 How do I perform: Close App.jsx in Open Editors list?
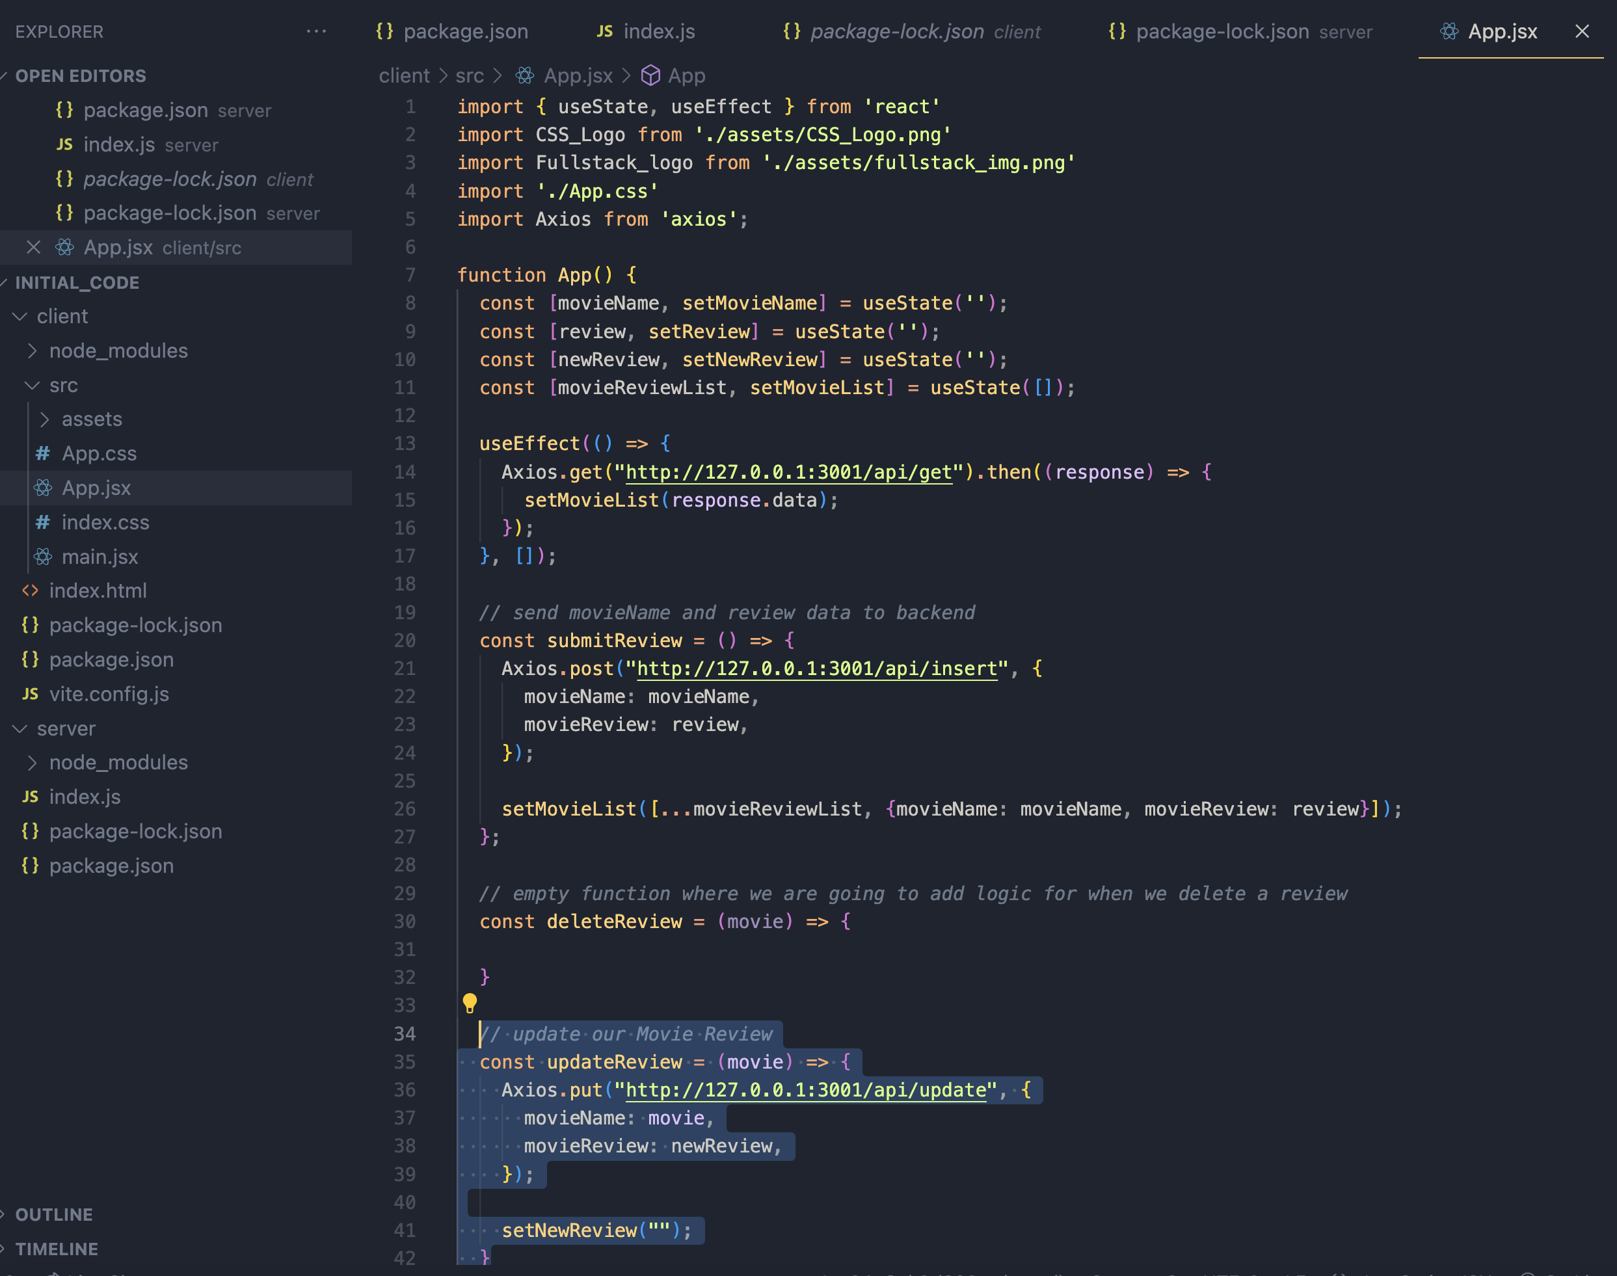point(34,247)
